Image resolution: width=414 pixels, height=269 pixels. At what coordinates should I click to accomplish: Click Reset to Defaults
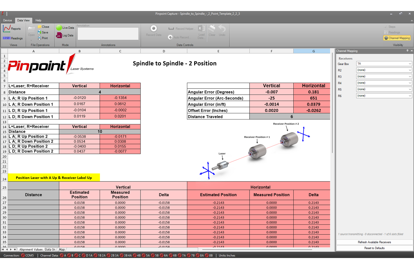(374, 248)
